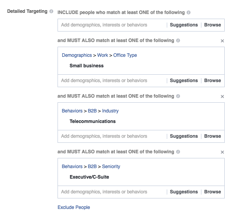Open Suggestions under Small business
Image resolution: width=236 pixels, height=221 pixels.
point(184,81)
